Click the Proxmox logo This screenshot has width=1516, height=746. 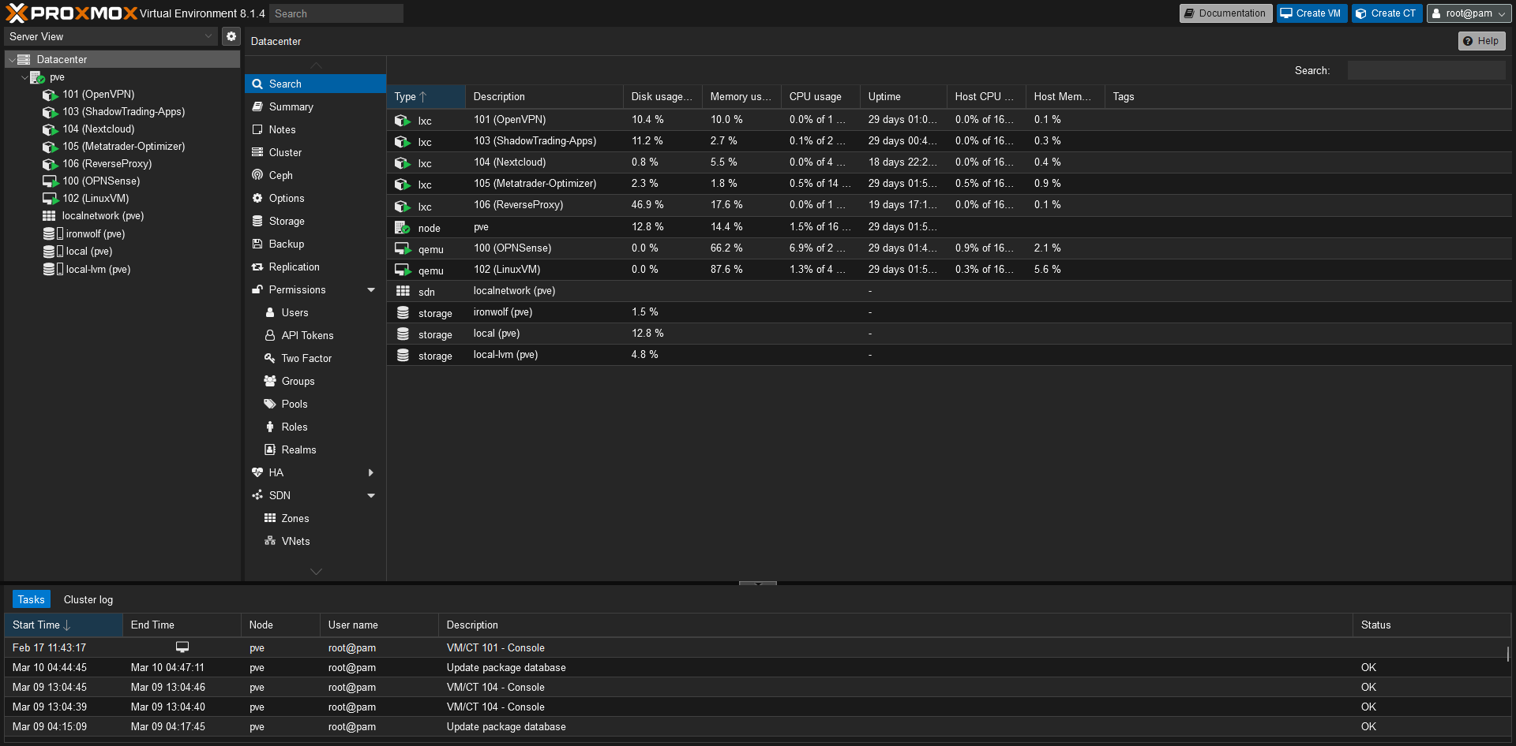71,13
